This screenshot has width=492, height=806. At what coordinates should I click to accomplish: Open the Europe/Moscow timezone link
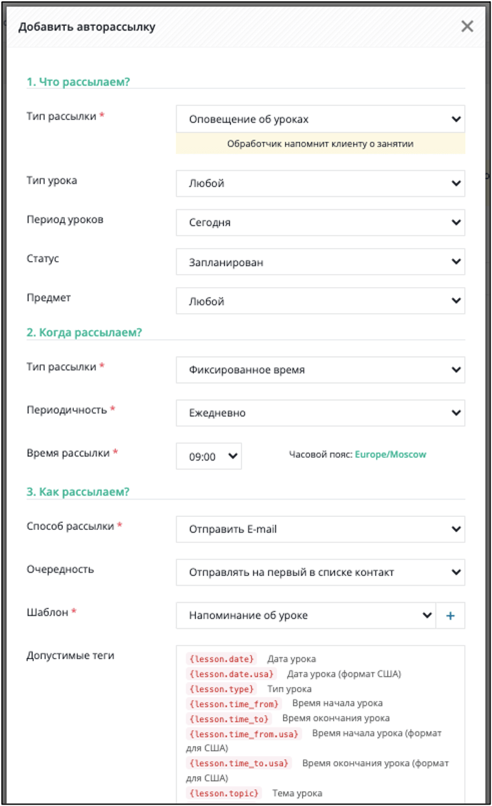click(390, 455)
